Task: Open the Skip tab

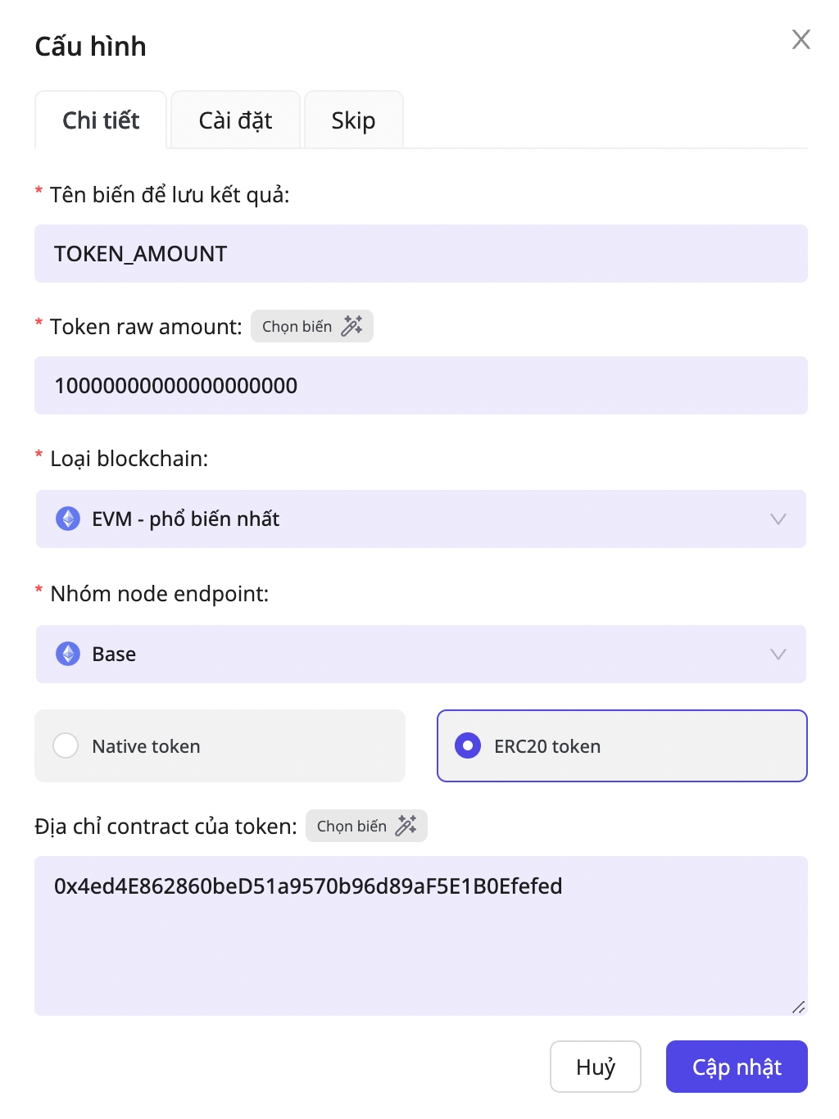Action: [x=353, y=120]
